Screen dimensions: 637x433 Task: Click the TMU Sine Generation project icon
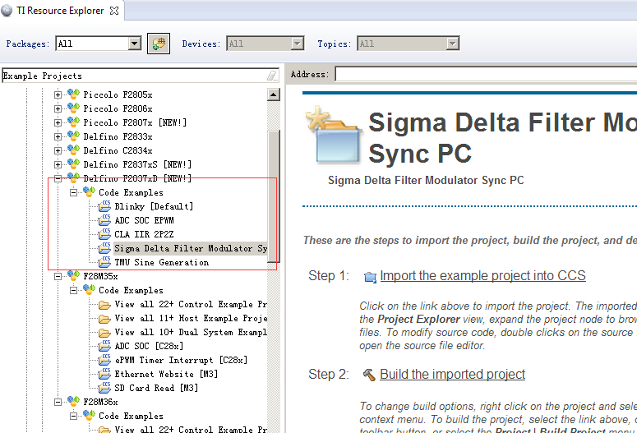click(105, 262)
